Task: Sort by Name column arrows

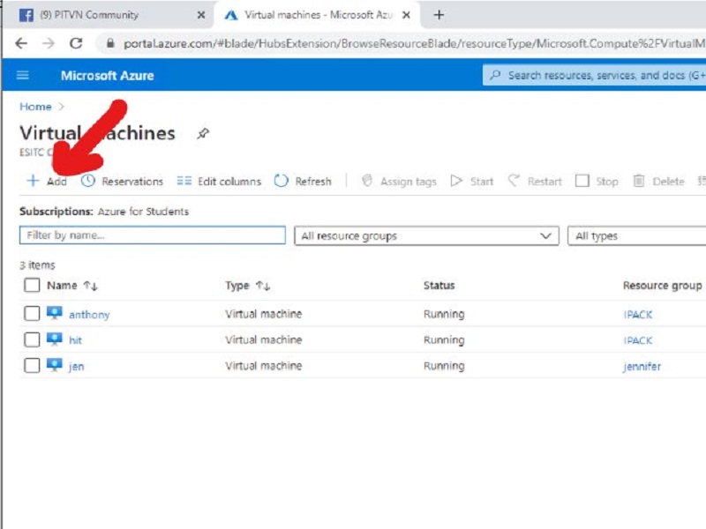Action: point(91,286)
